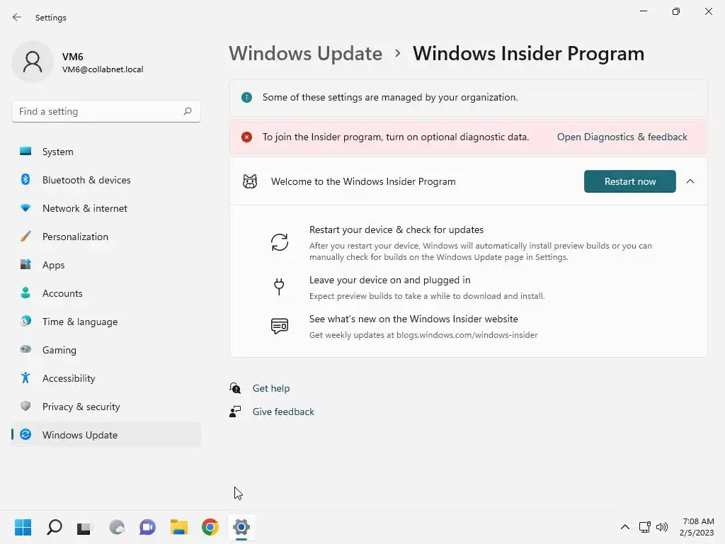The image size is (725, 544).
Task: Click the Find a setting search box
Action: [x=106, y=111]
